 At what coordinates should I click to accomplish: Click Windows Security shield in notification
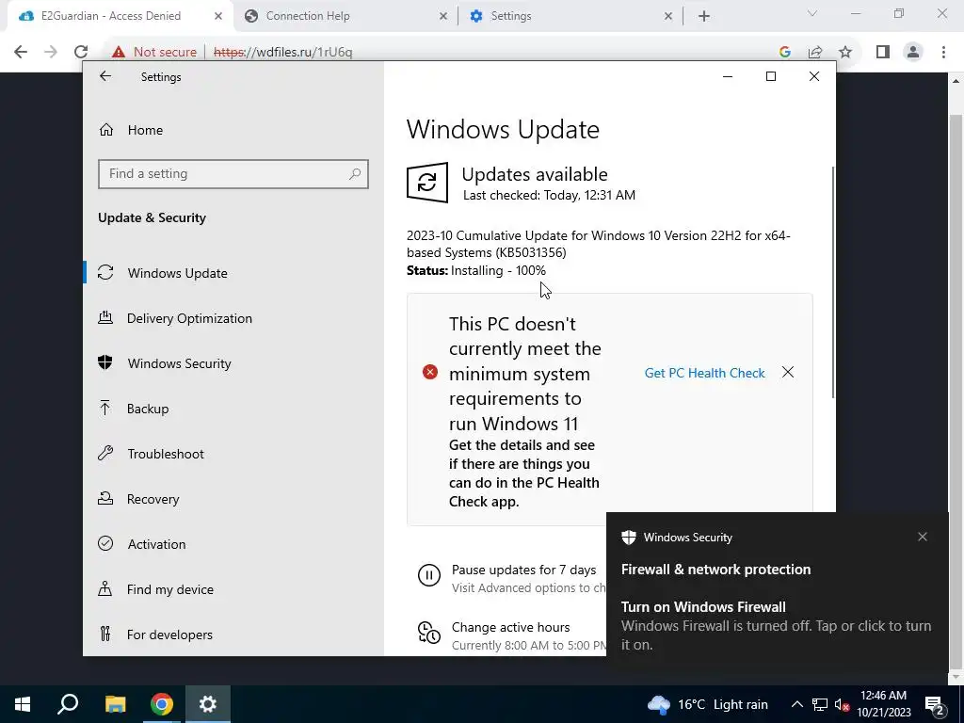[x=628, y=538]
